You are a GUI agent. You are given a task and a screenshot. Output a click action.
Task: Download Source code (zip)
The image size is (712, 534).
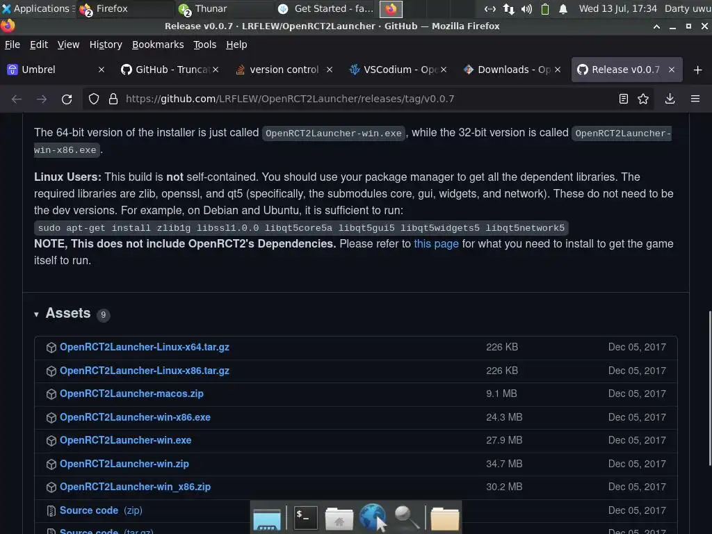[x=101, y=510]
